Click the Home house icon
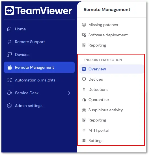The height and width of the screenshot is (155, 149). (9, 29)
